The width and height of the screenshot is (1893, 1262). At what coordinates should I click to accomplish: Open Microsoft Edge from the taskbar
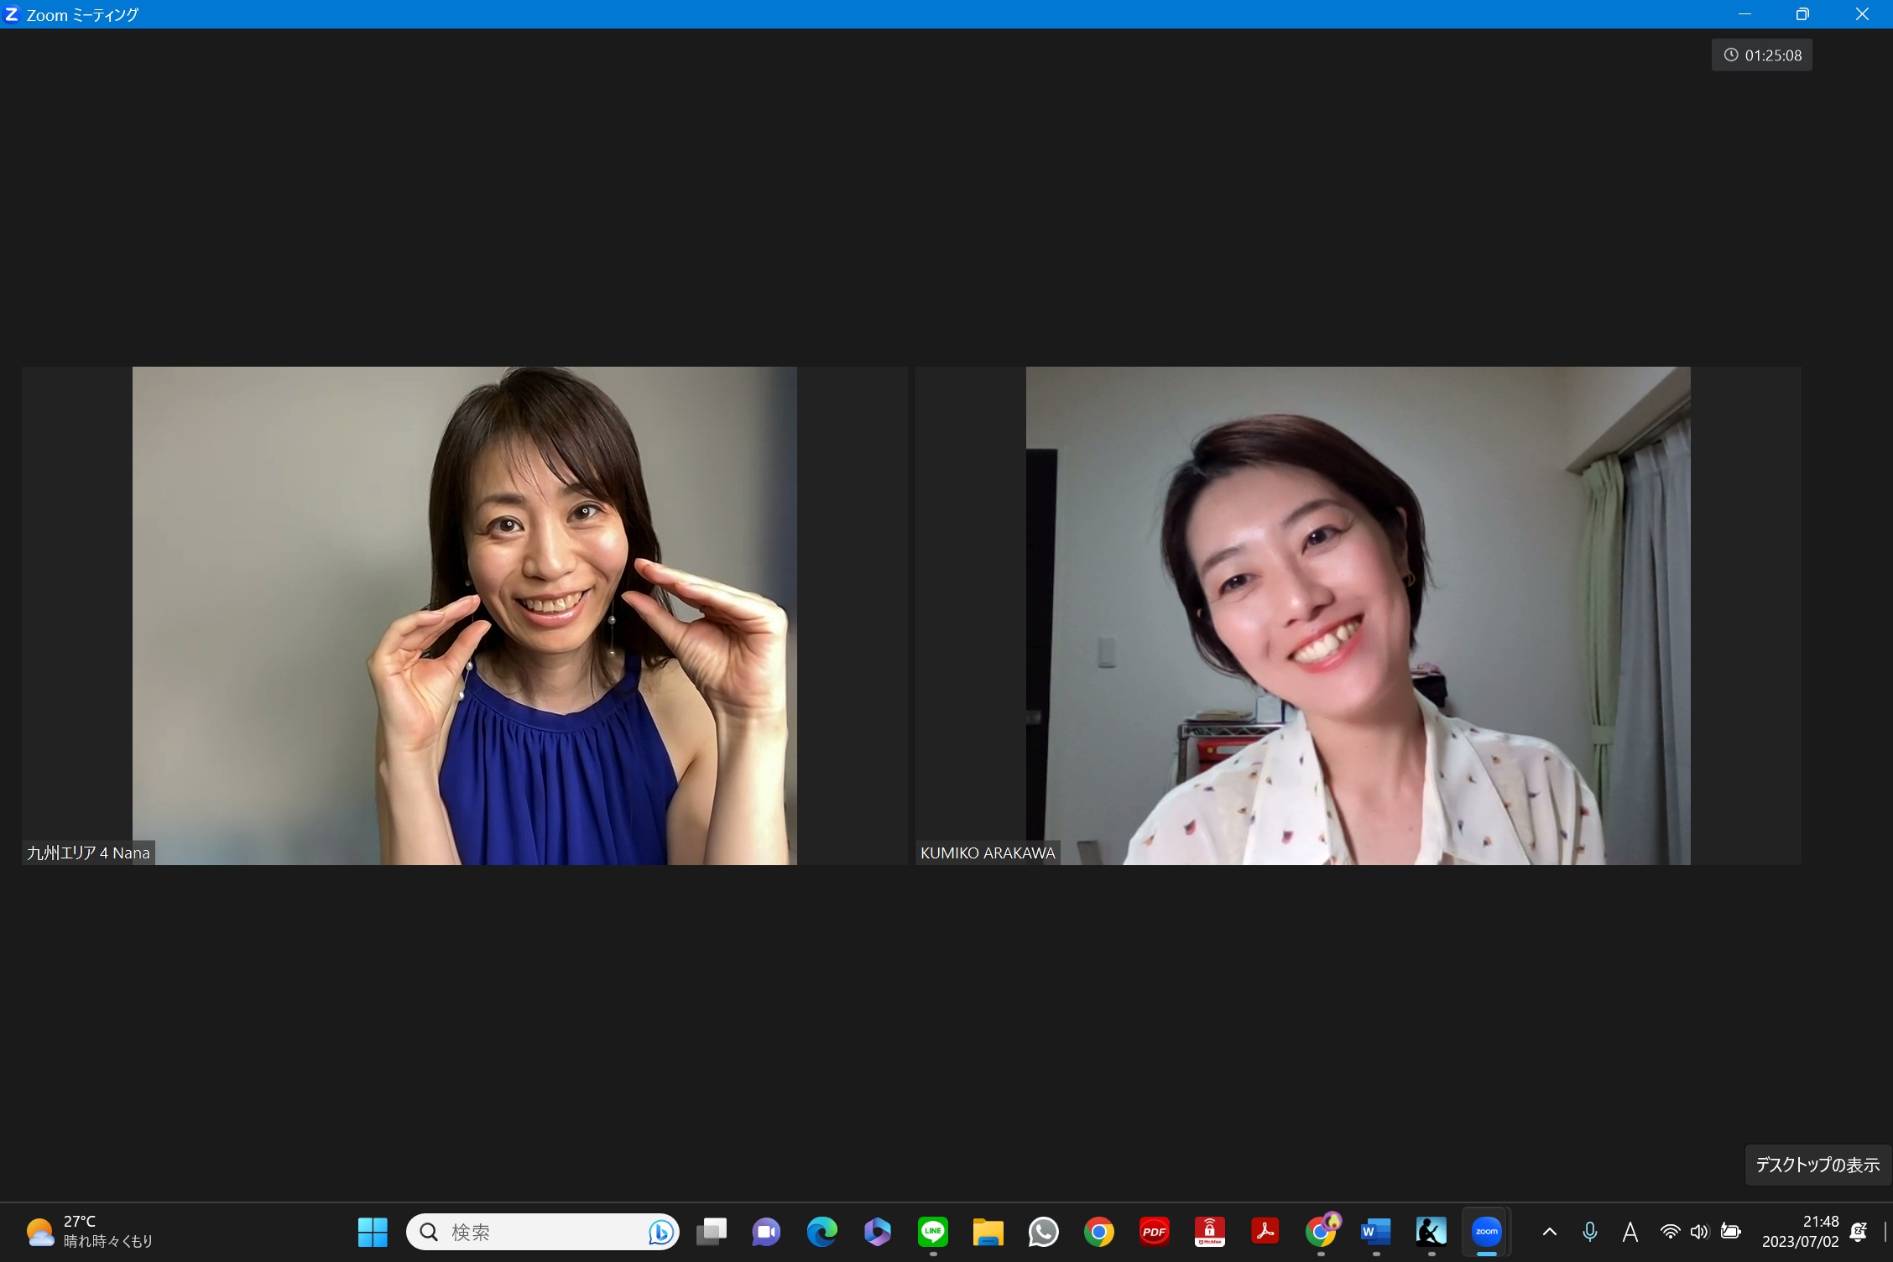pyautogui.click(x=821, y=1232)
